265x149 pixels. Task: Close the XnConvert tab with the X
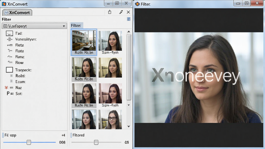128,12
